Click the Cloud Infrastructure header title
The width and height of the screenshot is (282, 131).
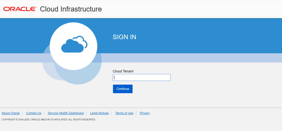click(x=71, y=9)
